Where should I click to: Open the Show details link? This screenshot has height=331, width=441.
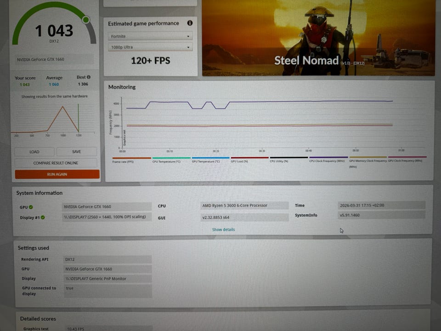point(223,230)
